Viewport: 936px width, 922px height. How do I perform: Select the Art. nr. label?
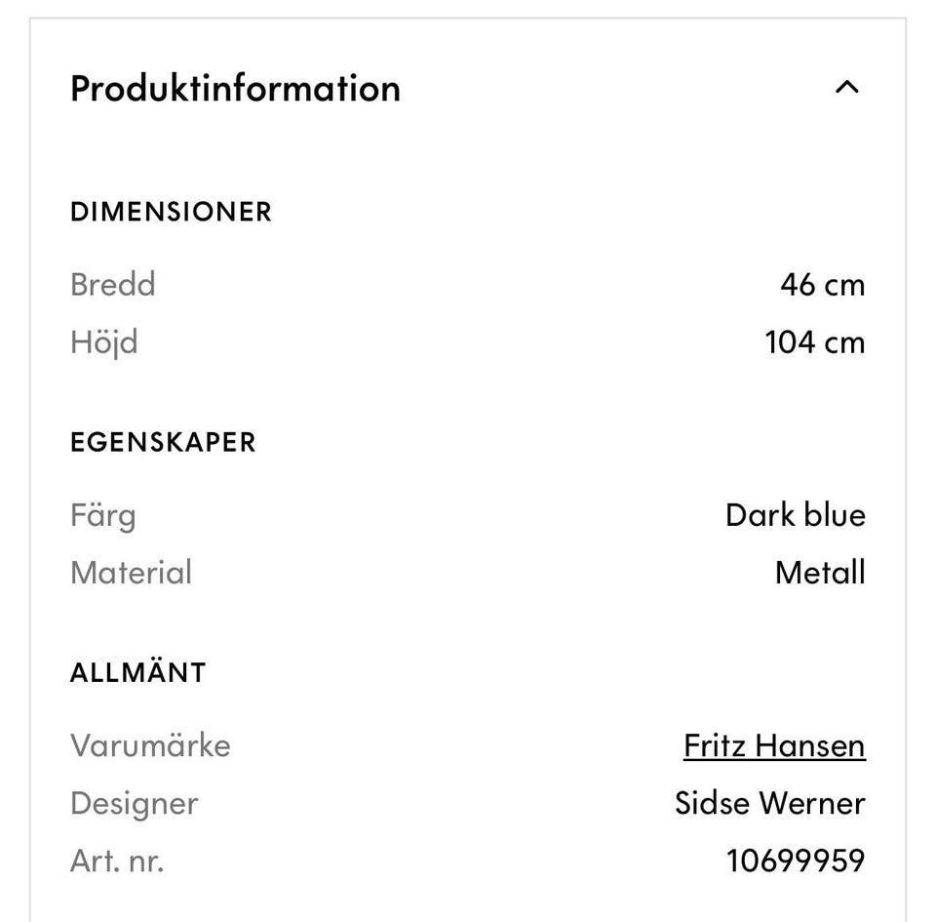click(x=117, y=862)
